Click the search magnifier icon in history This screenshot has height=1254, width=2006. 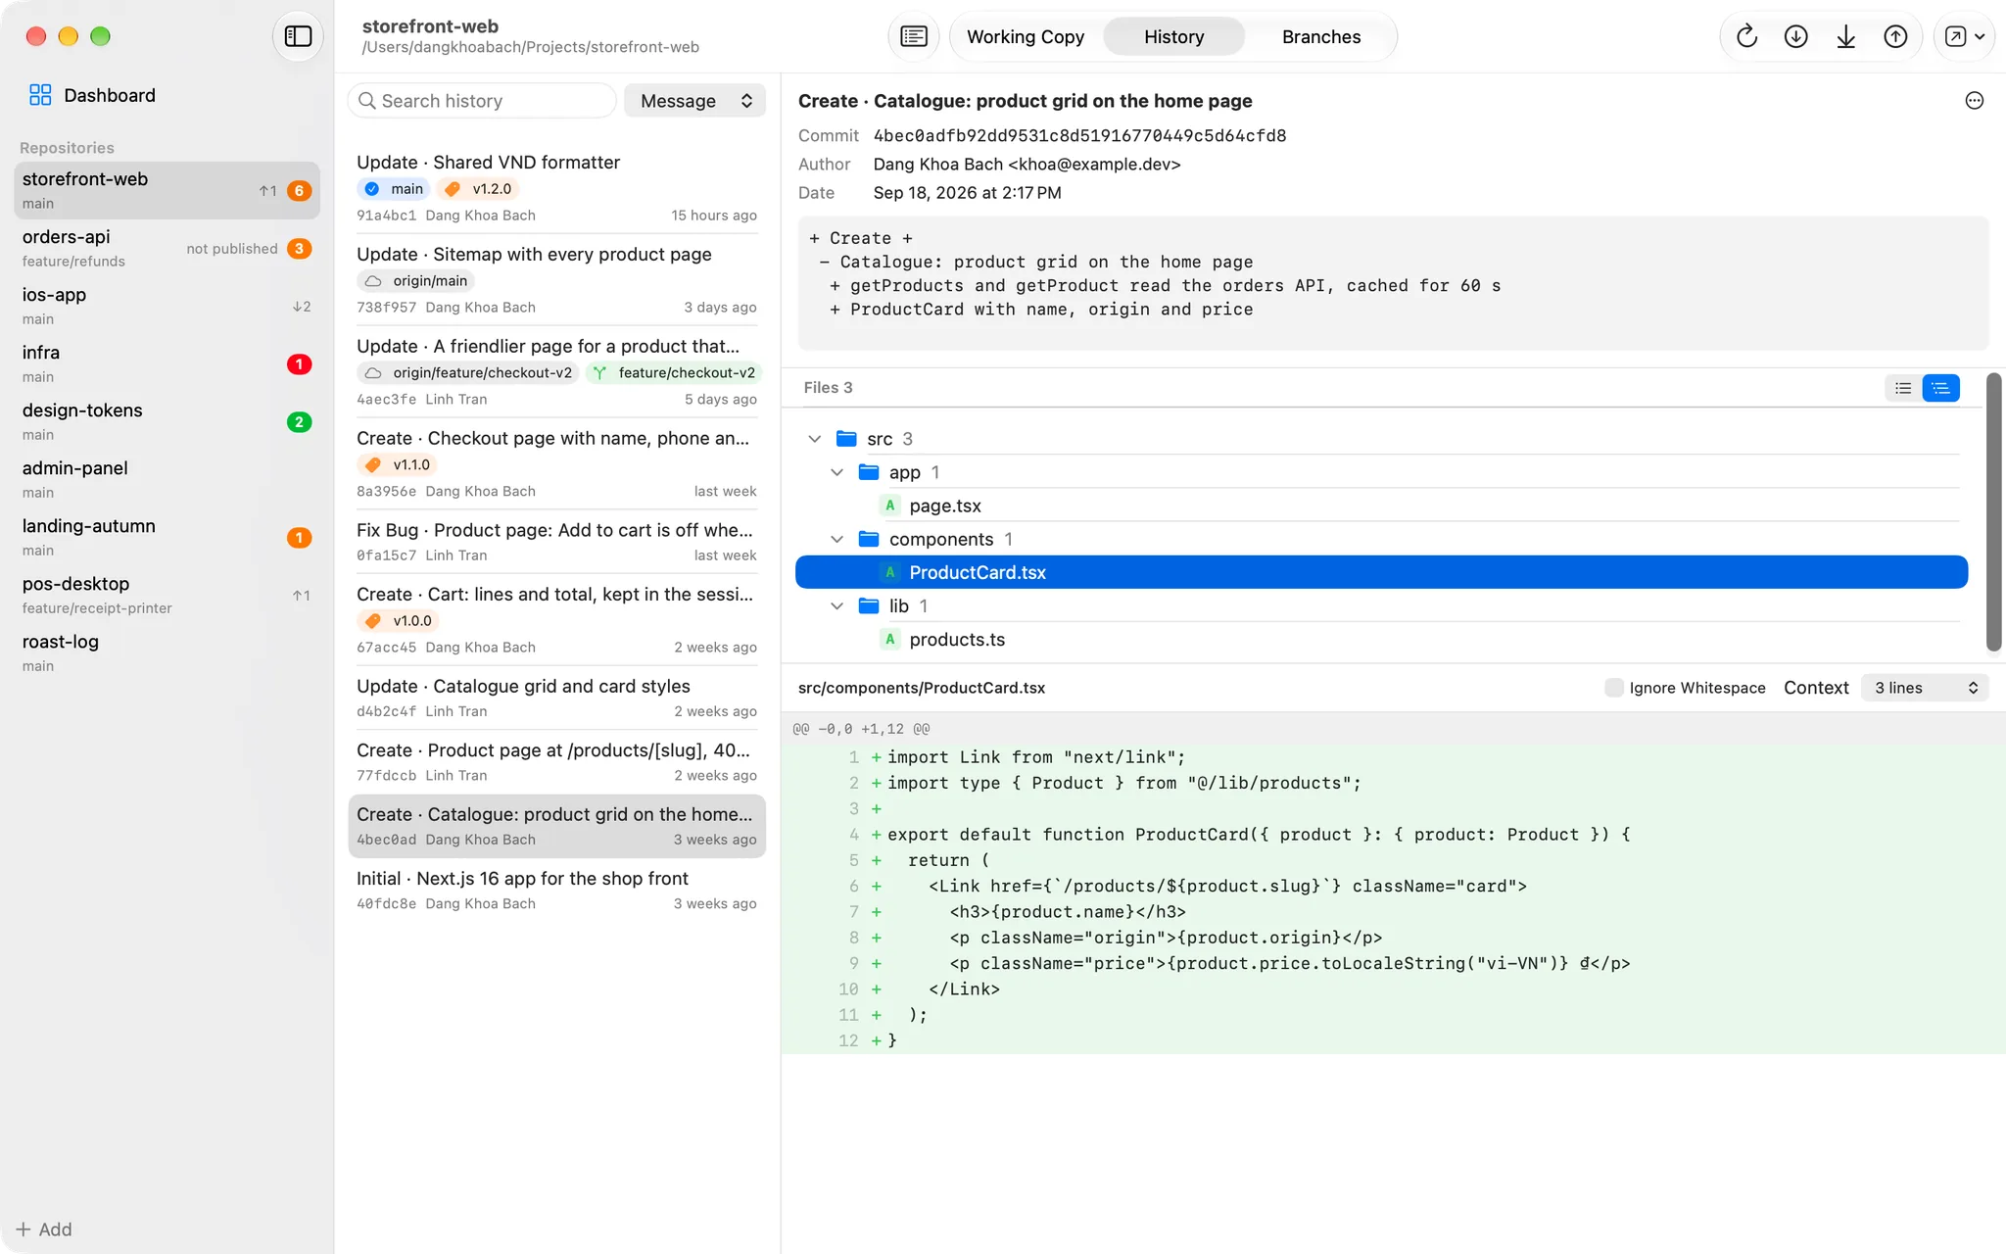tap(367, 101)
